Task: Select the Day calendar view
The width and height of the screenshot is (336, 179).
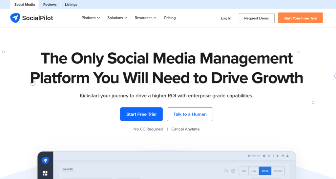Action: pyautogui.click(x=254, y=171)
